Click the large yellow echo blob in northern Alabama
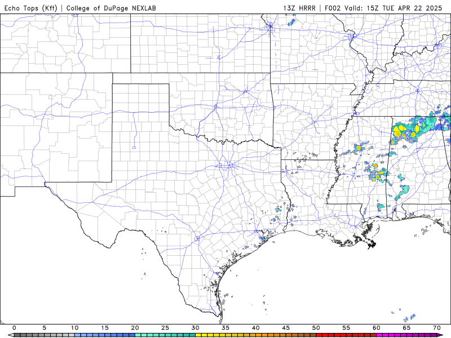The height and width of the screenshot is (338, 451). pyautogui.click(x=398, y=131)
